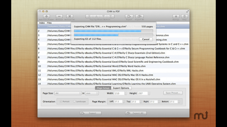This screenshot has height=127, width=227.
Task: Select row 6 Secure Programming Cookbook file
Action: [113, 49]
